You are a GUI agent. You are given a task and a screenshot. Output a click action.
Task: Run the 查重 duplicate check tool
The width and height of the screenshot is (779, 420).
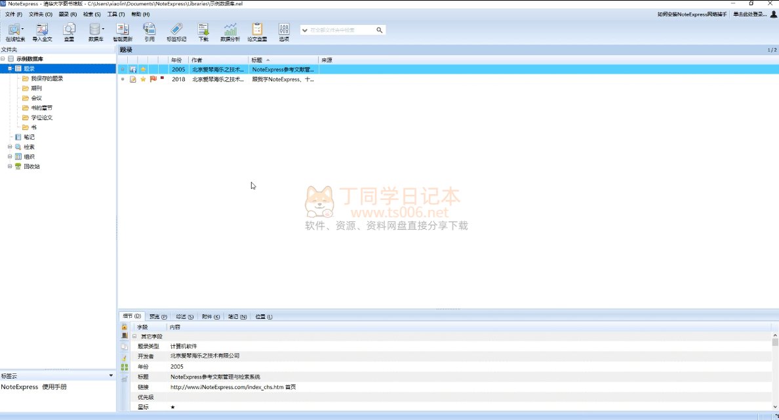click(69, 31)
